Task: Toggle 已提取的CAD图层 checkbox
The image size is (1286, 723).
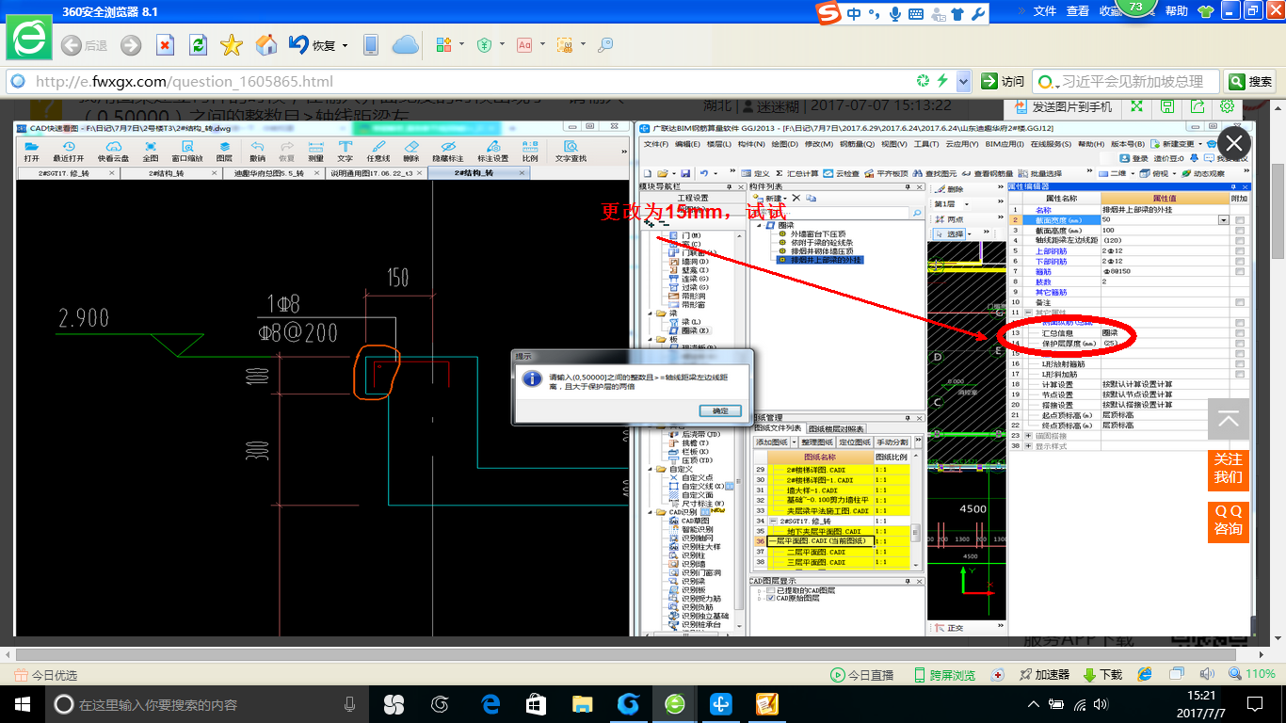Action: [772, 590]
